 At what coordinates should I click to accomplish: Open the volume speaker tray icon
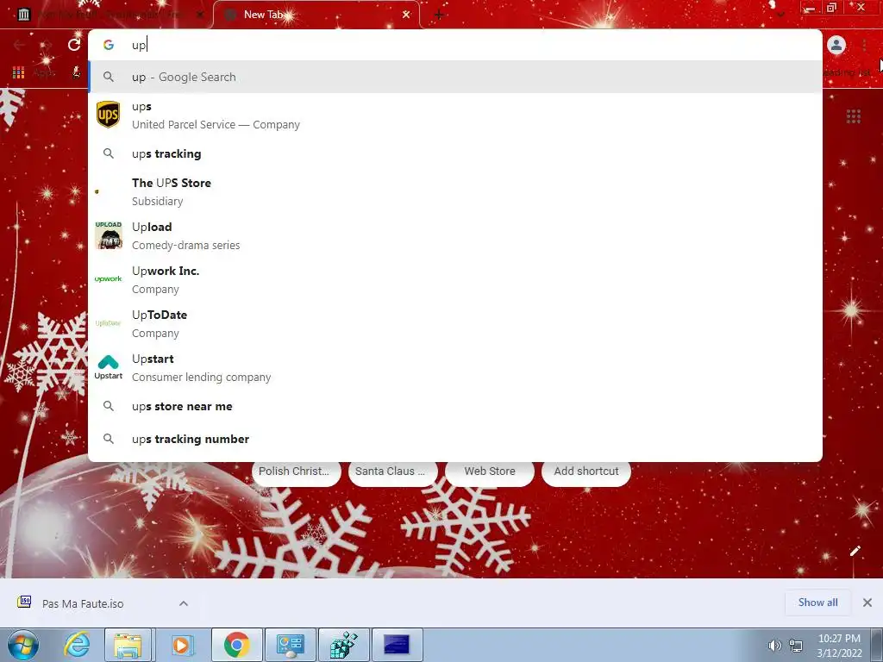tap(775, 646)
